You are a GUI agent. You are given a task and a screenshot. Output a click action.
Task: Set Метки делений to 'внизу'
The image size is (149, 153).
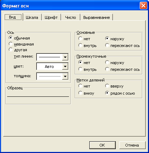(80, 93)
